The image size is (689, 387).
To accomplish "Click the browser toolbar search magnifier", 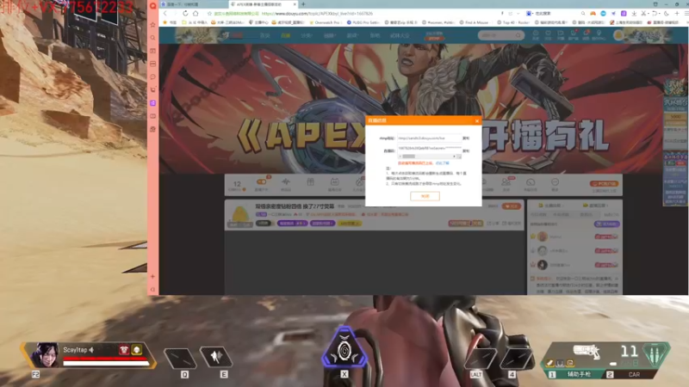I will pyautogui.click(x=583, y=14).
